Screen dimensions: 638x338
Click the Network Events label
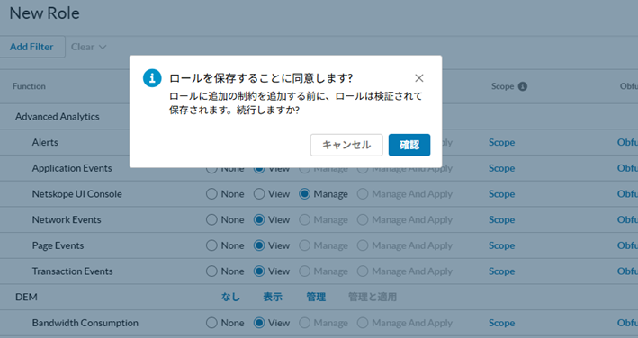click(67, 219)
